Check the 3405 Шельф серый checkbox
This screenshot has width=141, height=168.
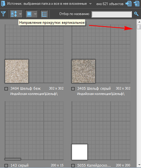coord(73,89)
